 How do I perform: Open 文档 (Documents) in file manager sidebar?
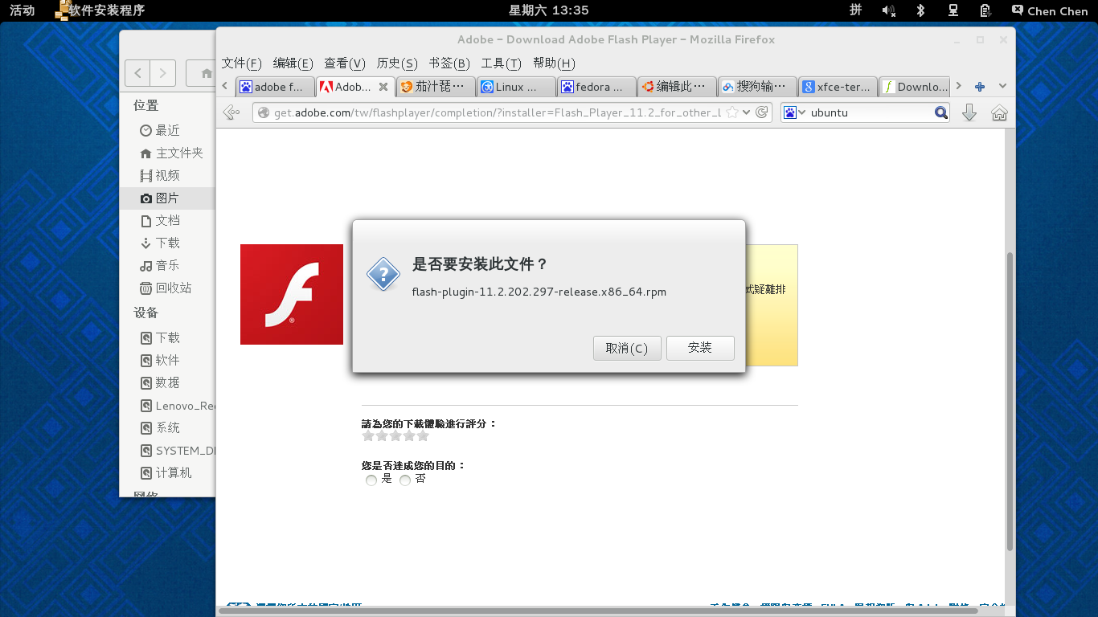(x=166, y=220)
